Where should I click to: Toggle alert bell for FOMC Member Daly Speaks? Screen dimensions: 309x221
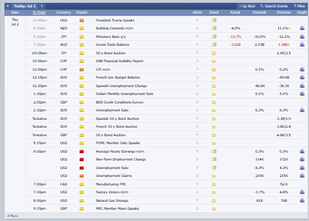[x=197, y=143]
